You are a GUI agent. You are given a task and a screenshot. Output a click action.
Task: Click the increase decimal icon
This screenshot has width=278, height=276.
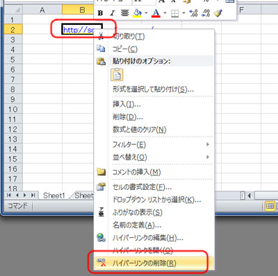(193, 13)
